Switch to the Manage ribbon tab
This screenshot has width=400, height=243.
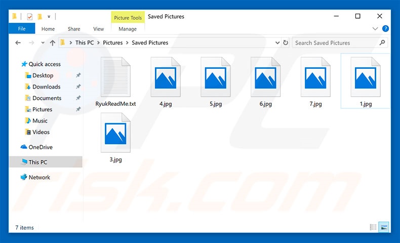[x=128, y=29]
